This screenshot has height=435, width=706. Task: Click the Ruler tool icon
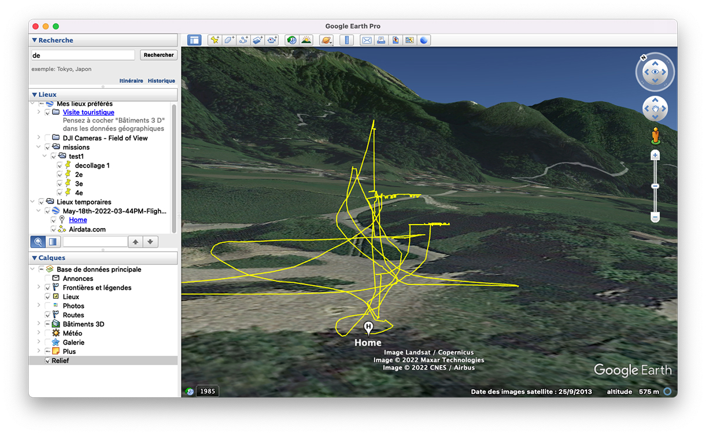(x=347, y=40)
